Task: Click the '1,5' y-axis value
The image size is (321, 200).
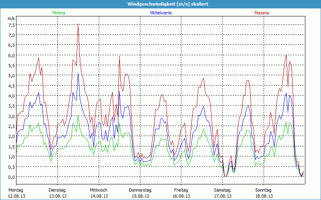Action: coord(12,147)
